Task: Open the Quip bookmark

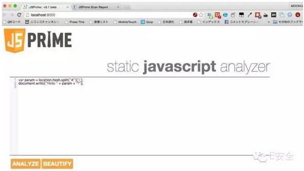Action: tap(147, 22)
